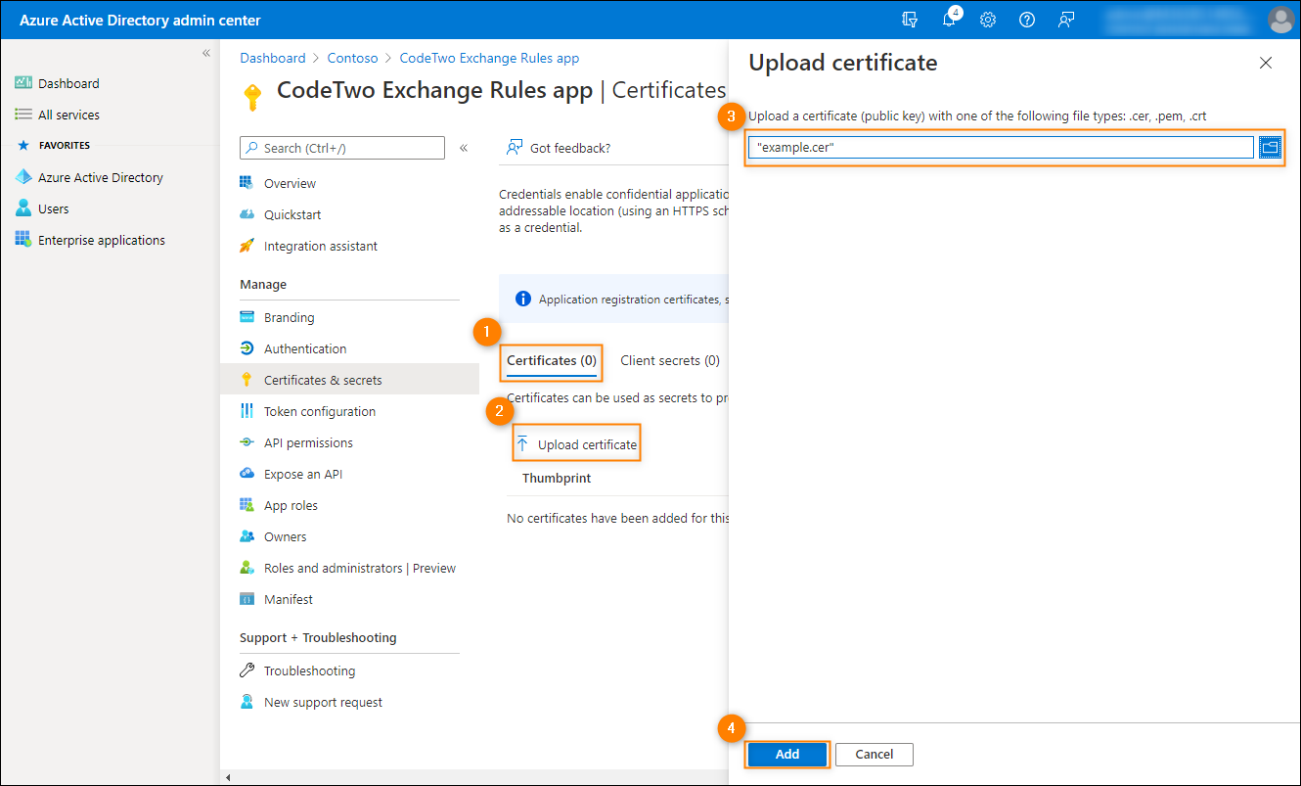Click the Enterprise applications grid icon

[x=23, y=240]
